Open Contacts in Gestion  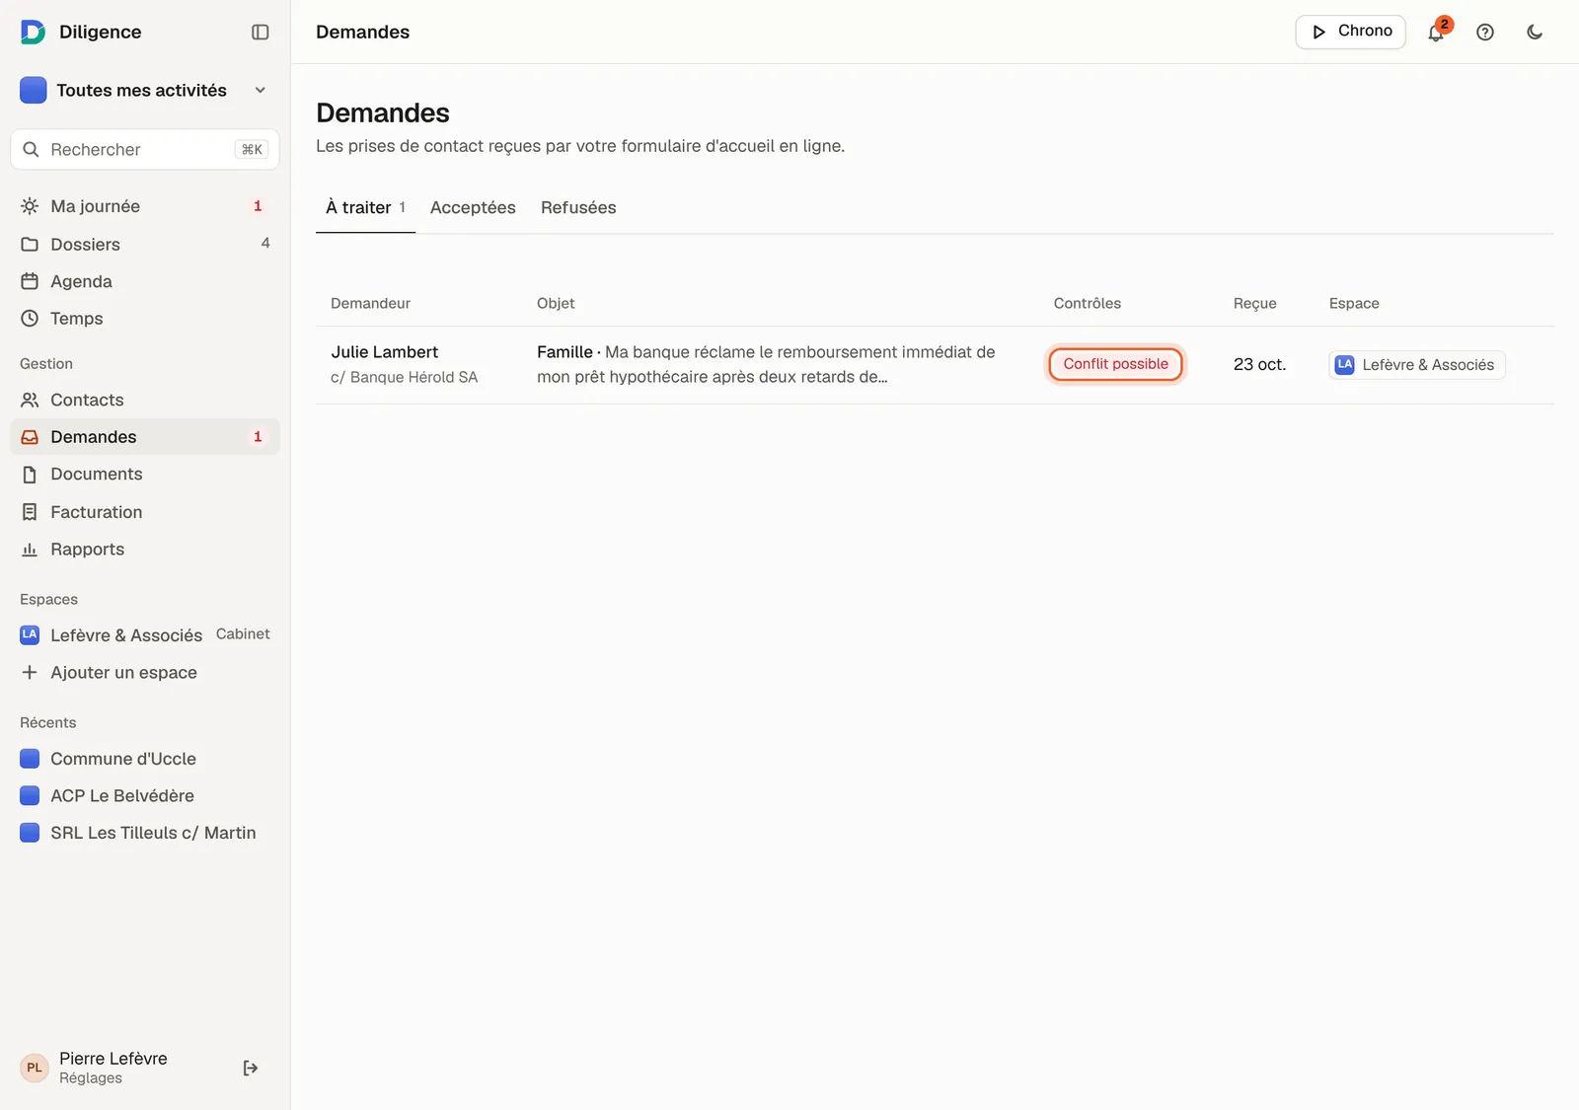[145, 400]
